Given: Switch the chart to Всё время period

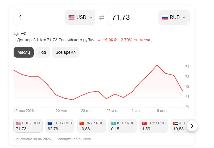Looking at the screenshot, I should pos(66,52).
